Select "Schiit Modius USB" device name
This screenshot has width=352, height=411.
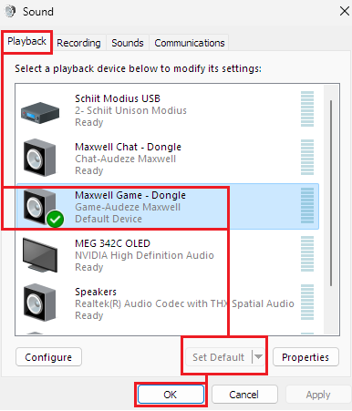118,98
